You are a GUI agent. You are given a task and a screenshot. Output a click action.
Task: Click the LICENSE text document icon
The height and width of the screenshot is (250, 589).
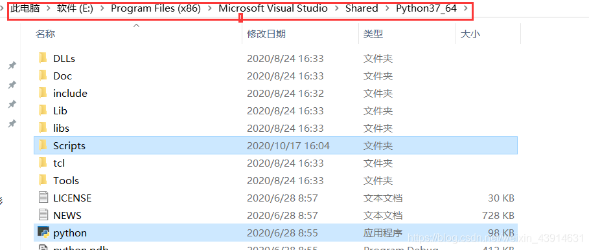[43, 198]
